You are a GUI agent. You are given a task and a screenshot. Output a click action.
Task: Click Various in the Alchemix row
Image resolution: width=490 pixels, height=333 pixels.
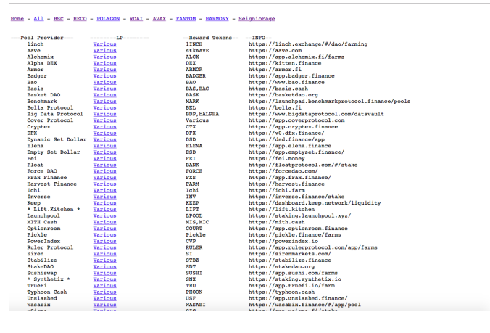click(104, 57)
